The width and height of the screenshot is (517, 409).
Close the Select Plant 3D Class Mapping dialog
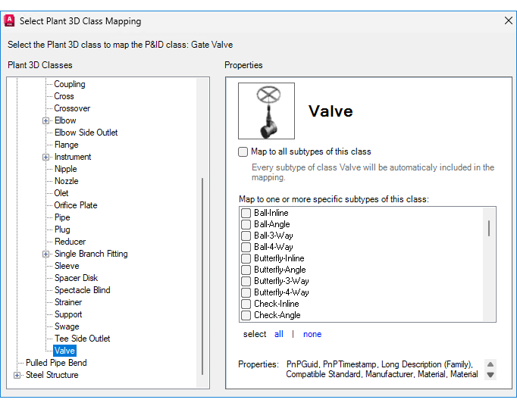click(509, 20)
